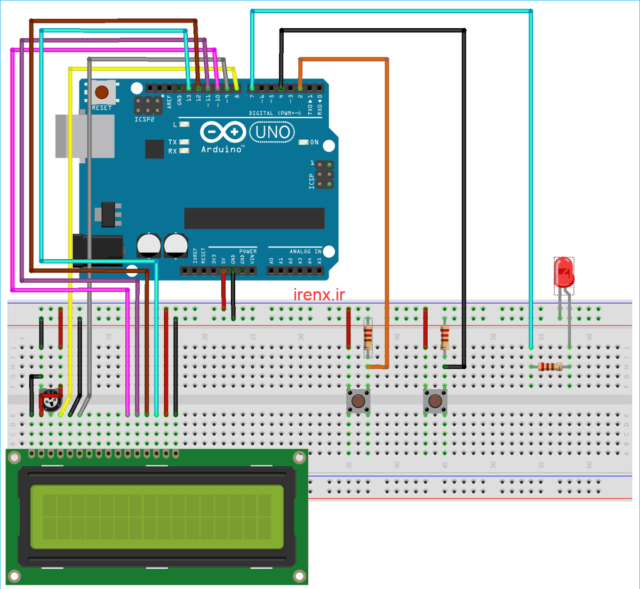This screenshot has height=589, width=640.
Task: Select the potentiometer on the breadboard
Action: coord(51,400)
